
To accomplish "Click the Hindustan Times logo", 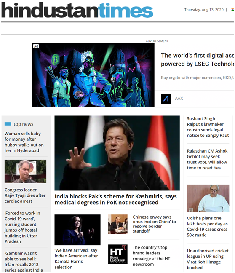I will [77, 10].
